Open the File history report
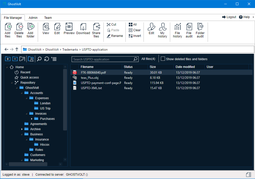This screenshot has height=179, width=255. click(x=177, y=27)
